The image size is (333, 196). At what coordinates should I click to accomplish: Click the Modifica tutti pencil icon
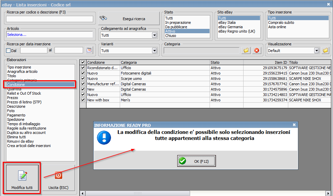(23, 176)
